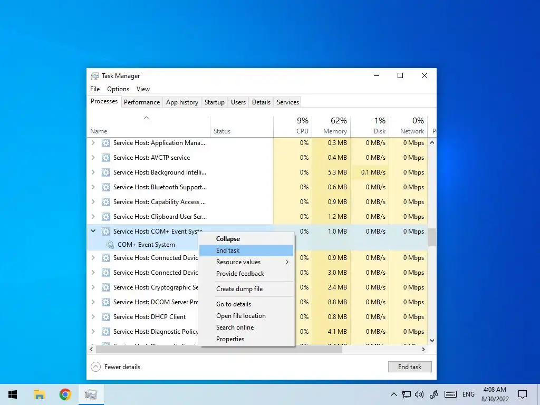
Task: Switch to the Services tab
Action: tap(288, 102)
